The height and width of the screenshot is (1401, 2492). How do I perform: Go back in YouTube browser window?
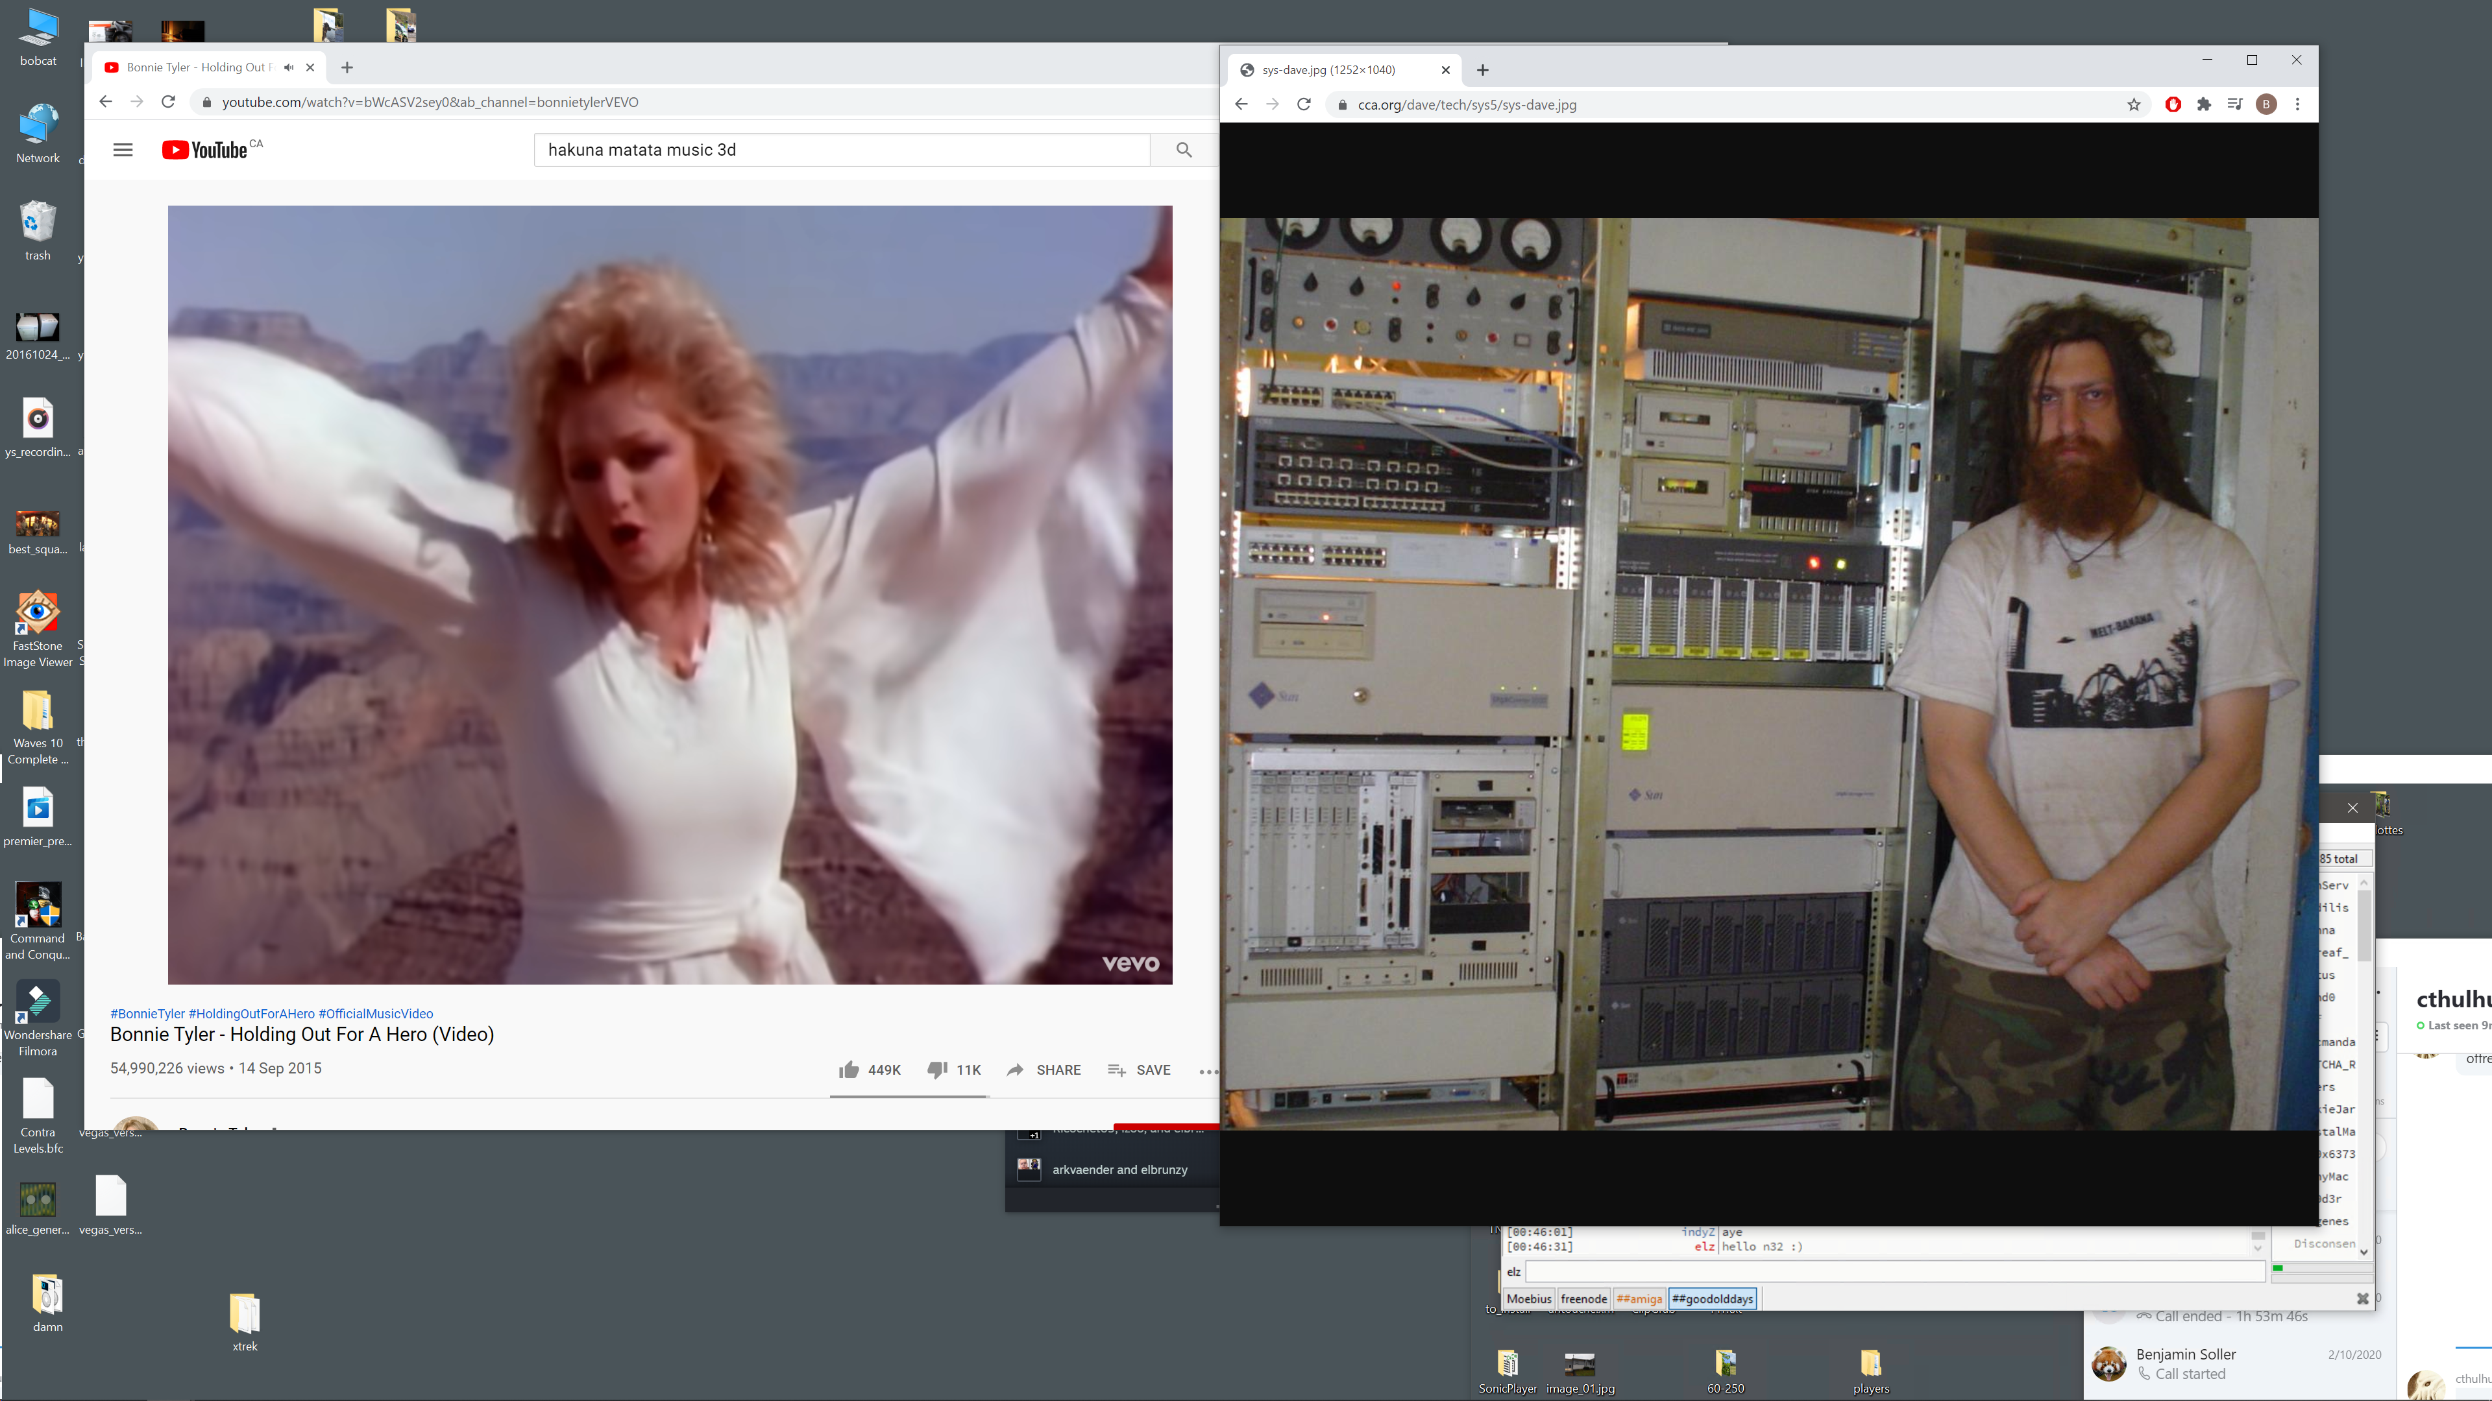pyautogui.click(x=105, y=102)
